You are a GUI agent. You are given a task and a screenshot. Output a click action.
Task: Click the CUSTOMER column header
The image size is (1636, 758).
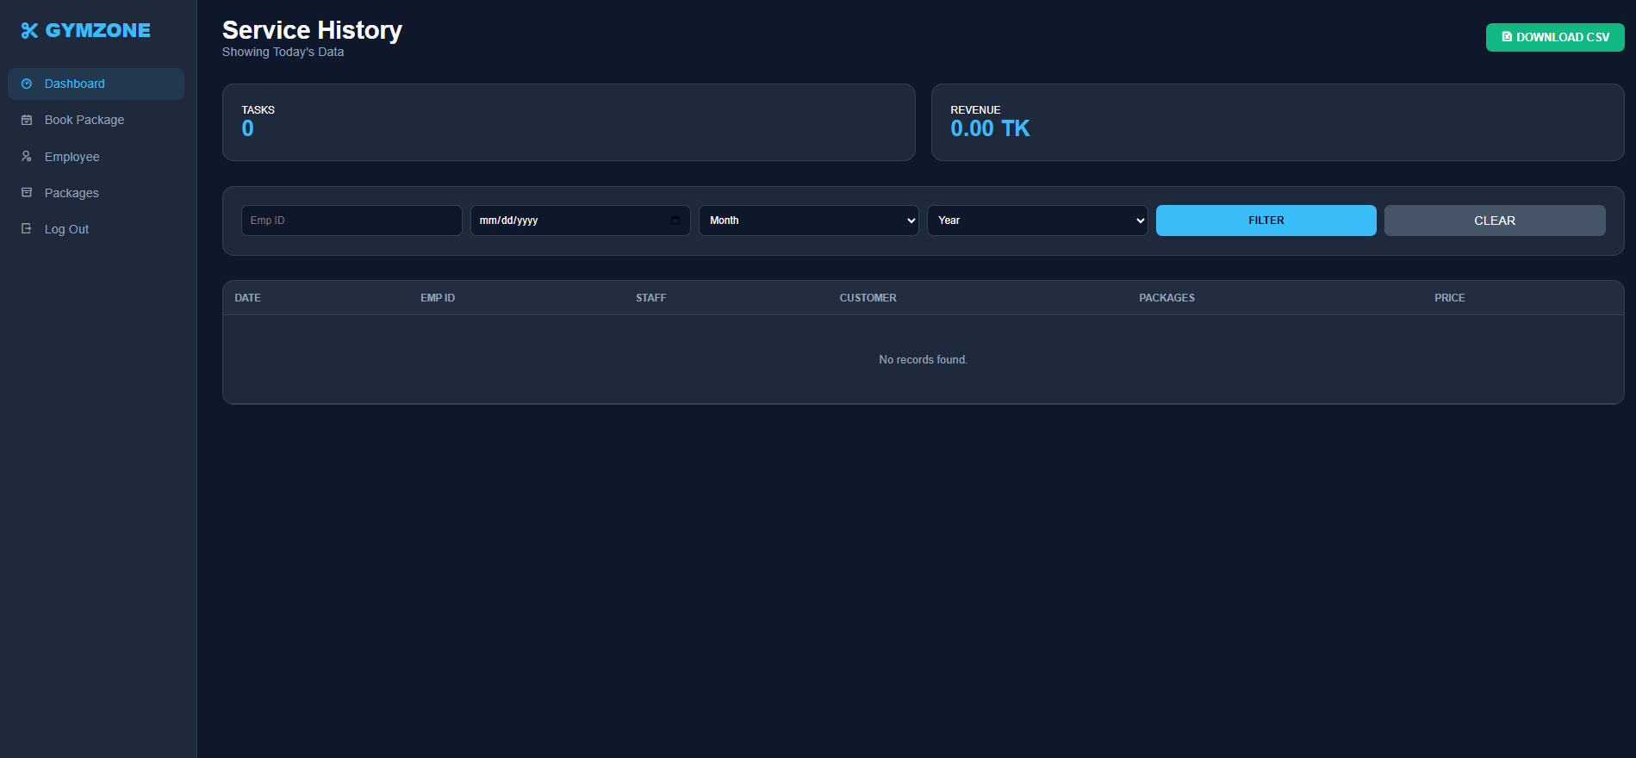(868, 298)
